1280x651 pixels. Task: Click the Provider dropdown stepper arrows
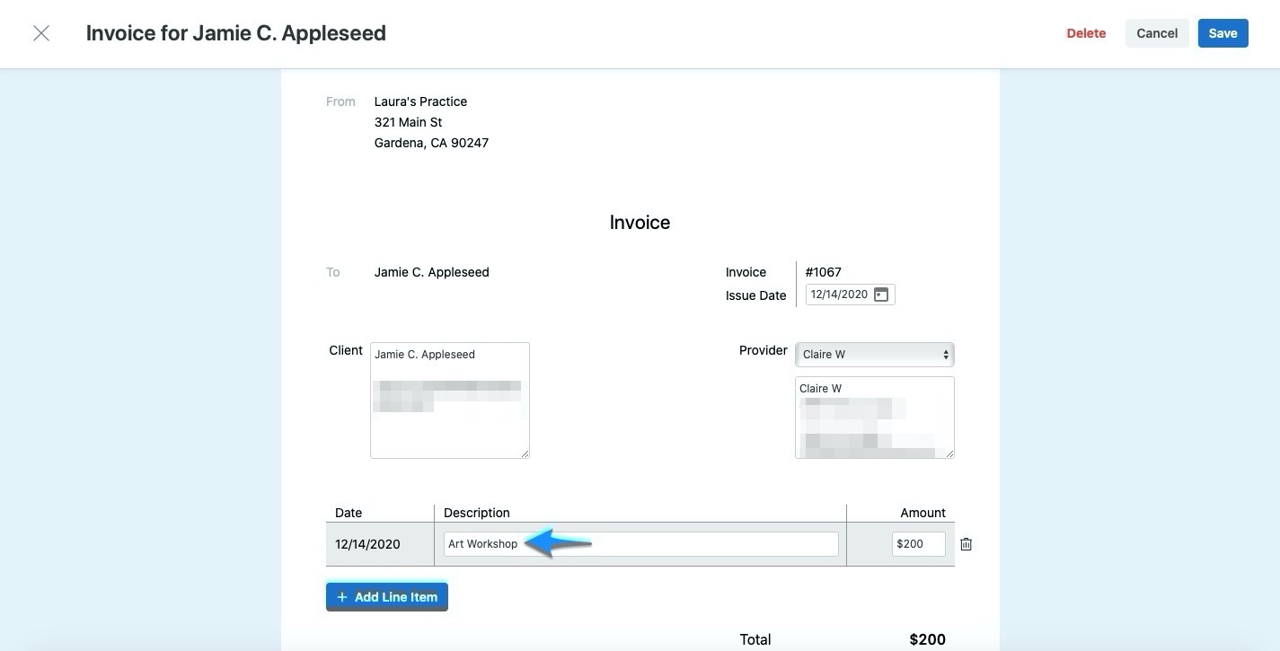pyautogui.click(x=945, y=354)
